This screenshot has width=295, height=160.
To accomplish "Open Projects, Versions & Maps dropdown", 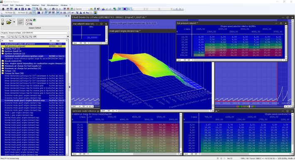I will point(35,33).
